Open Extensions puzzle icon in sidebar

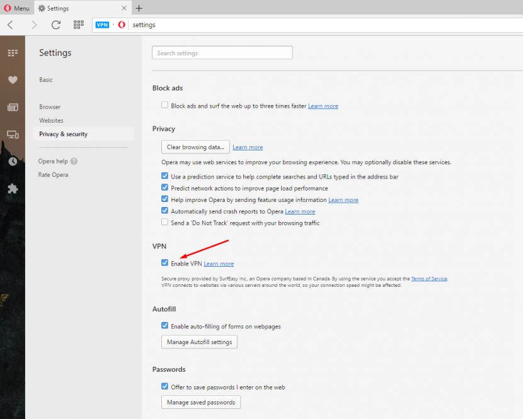pyautogui.click(x=13, y=189)
